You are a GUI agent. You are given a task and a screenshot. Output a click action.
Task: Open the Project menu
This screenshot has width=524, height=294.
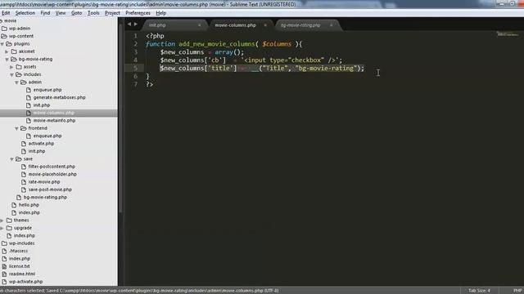tap(112, 13)
